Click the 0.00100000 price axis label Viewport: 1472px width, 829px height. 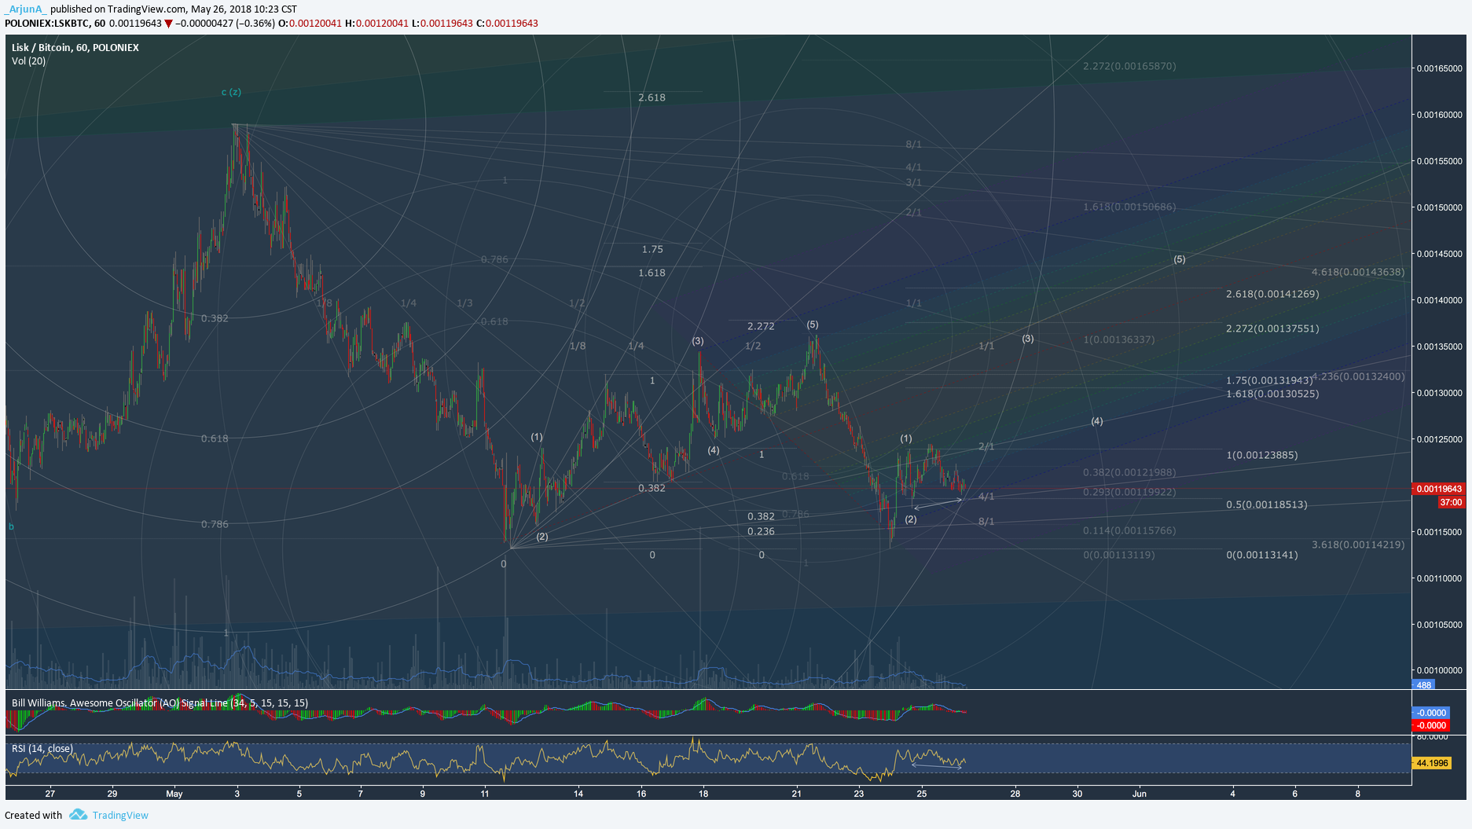[1440, 670]
